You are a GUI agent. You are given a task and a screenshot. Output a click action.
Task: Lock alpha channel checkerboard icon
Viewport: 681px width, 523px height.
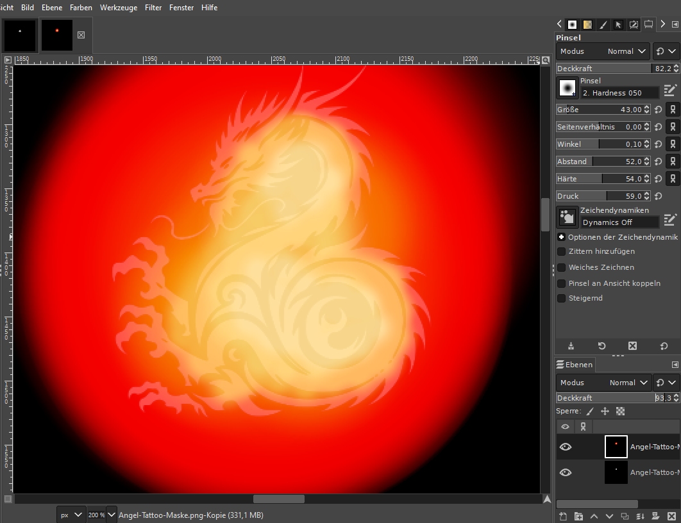tap(621, 411)
